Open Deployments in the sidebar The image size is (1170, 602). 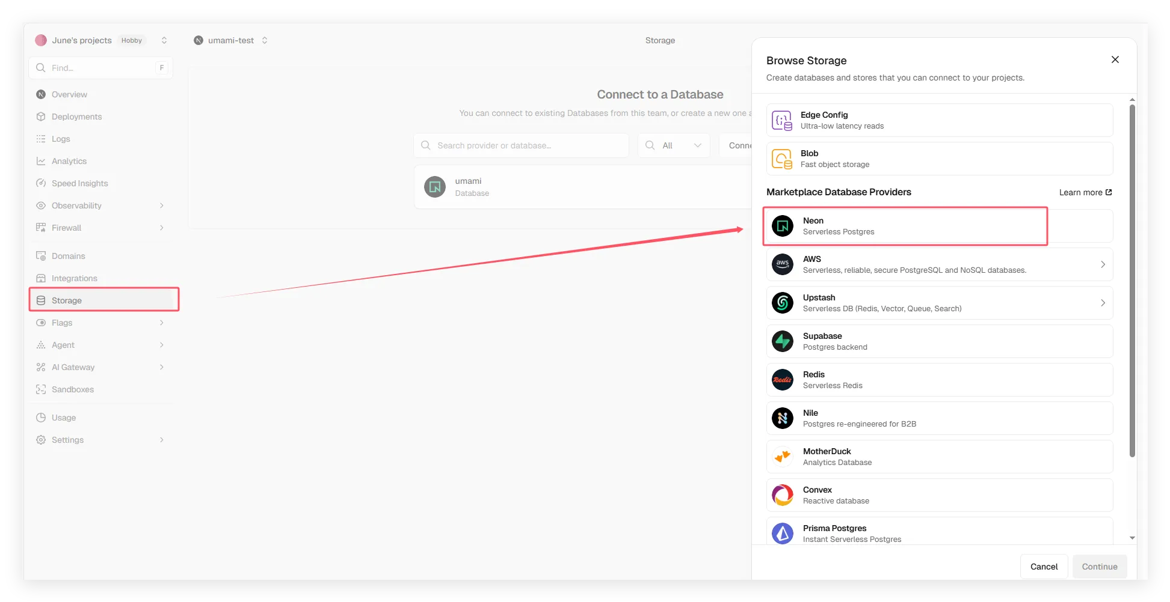[x=76, y=117]
